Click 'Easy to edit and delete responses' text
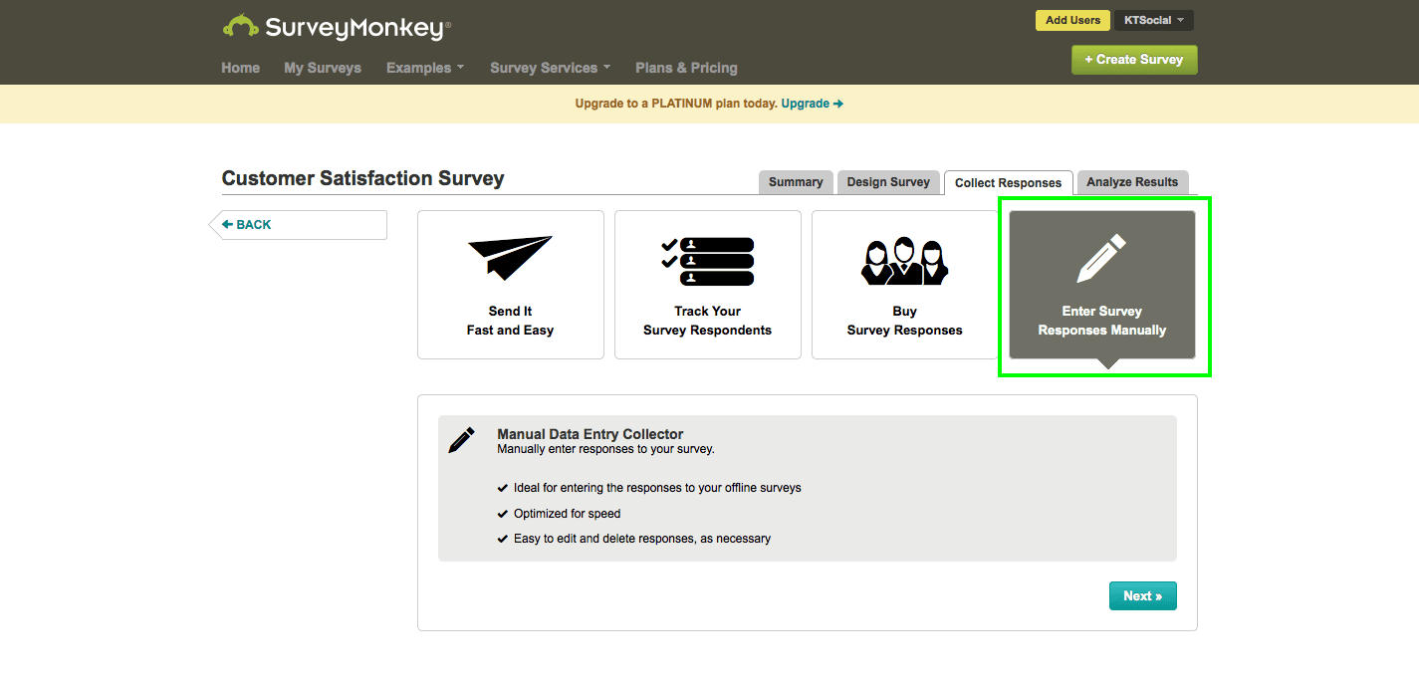Image resolution: width=1419 pixels, height=685 pixels. pos(642,539)
